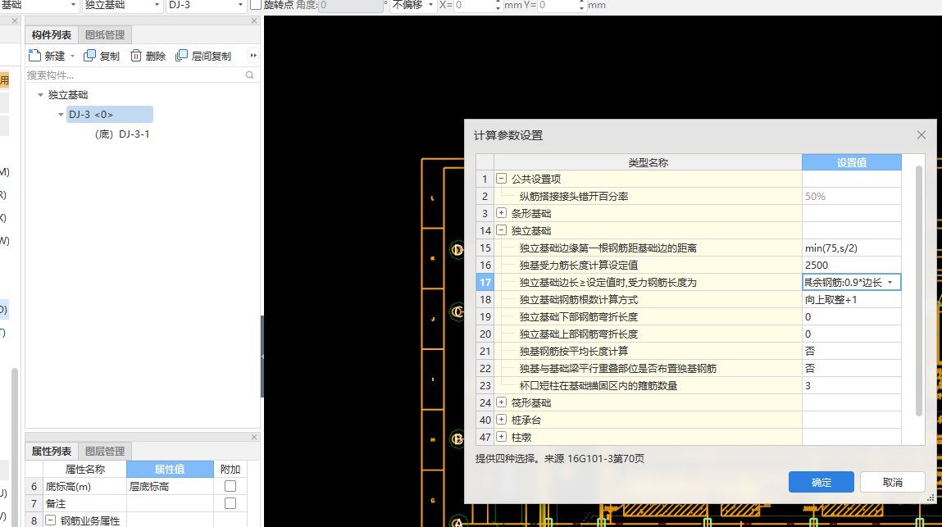
Task: Open the 独立基础 type dropdown
Action: (x=157, y=5)
